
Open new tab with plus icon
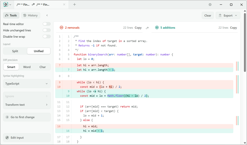pos(75,4)
